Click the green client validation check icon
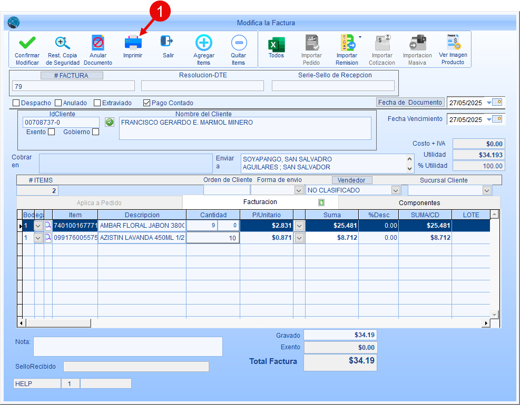This screenshot has width=520, height=405. pos(110,122)
